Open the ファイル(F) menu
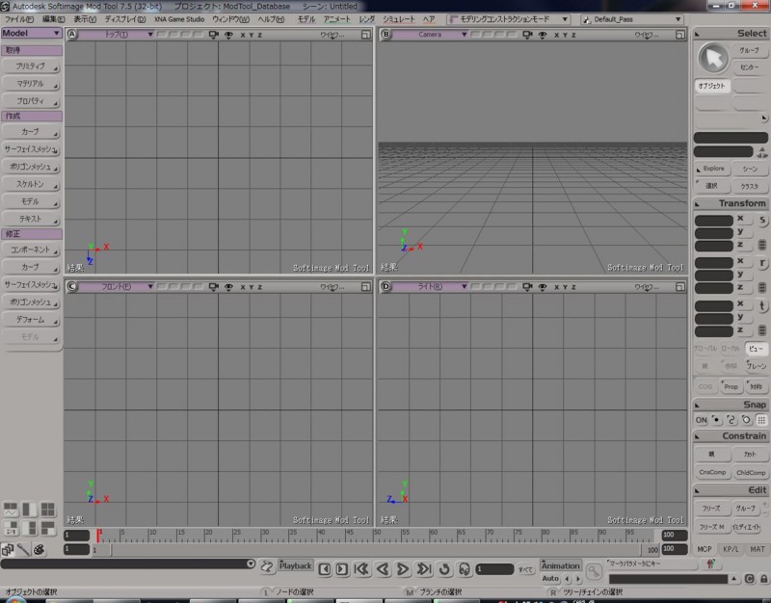 [19, 19]
